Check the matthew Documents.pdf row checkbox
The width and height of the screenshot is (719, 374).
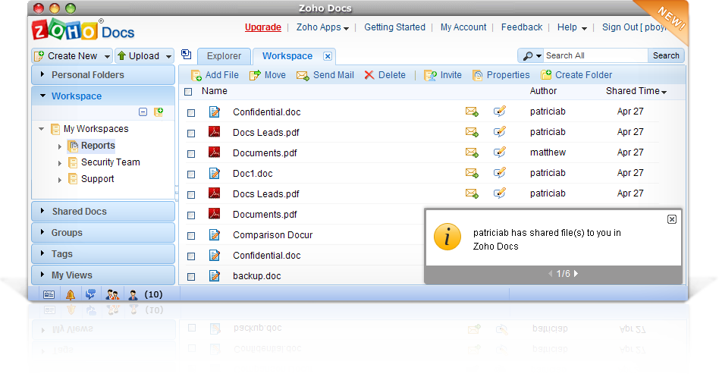191,154
